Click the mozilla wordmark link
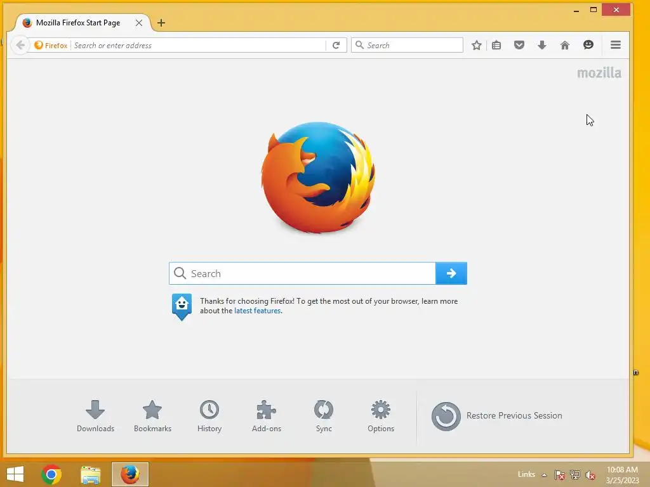This screenshot has width=650, height=487. [599, 74]
